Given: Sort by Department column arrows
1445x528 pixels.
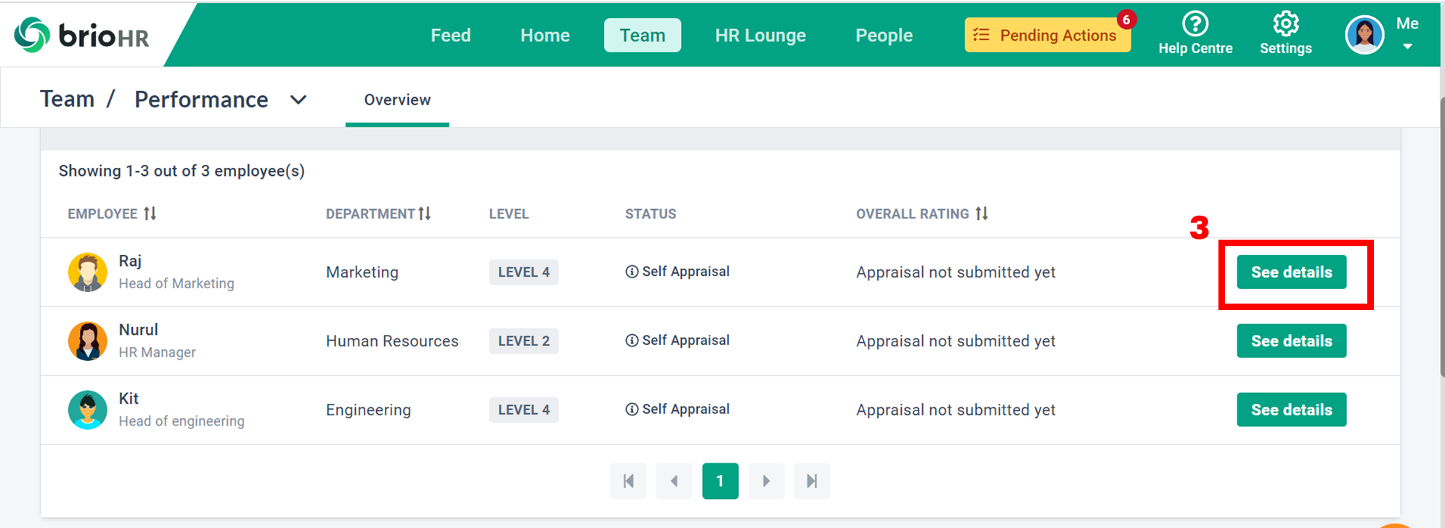Looking at the screenshot, I should (425, 214).
